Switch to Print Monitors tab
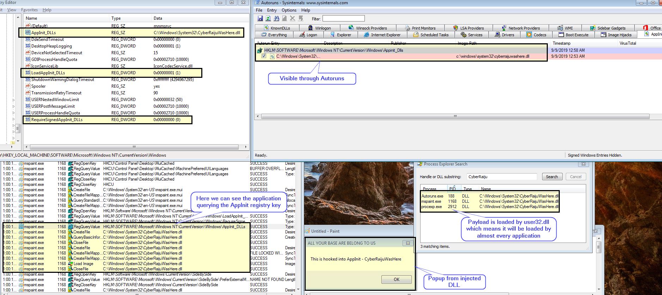Viewport: 662px width, 295px height. 420,28
